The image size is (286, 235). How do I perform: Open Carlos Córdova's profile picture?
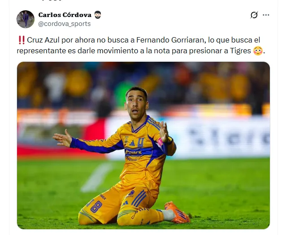26,19
